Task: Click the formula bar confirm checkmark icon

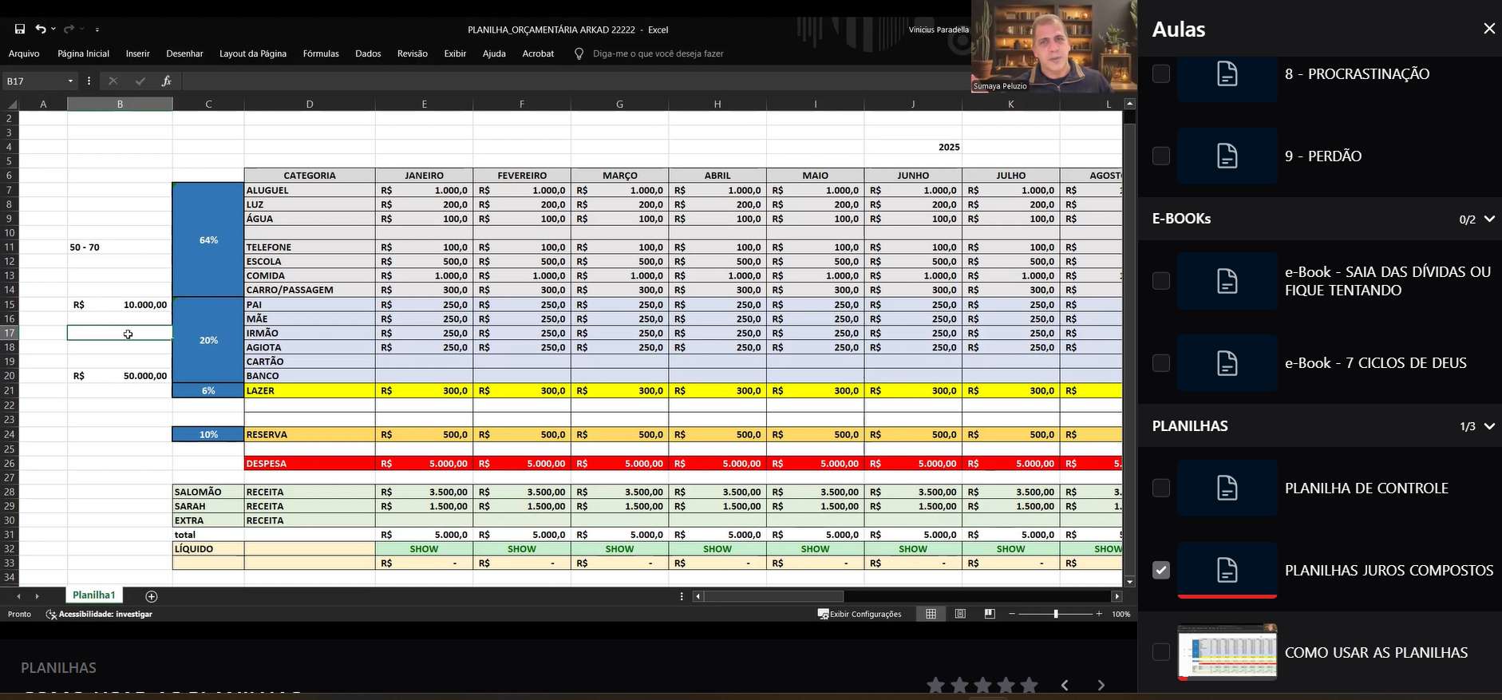Action: pos(140,81)
